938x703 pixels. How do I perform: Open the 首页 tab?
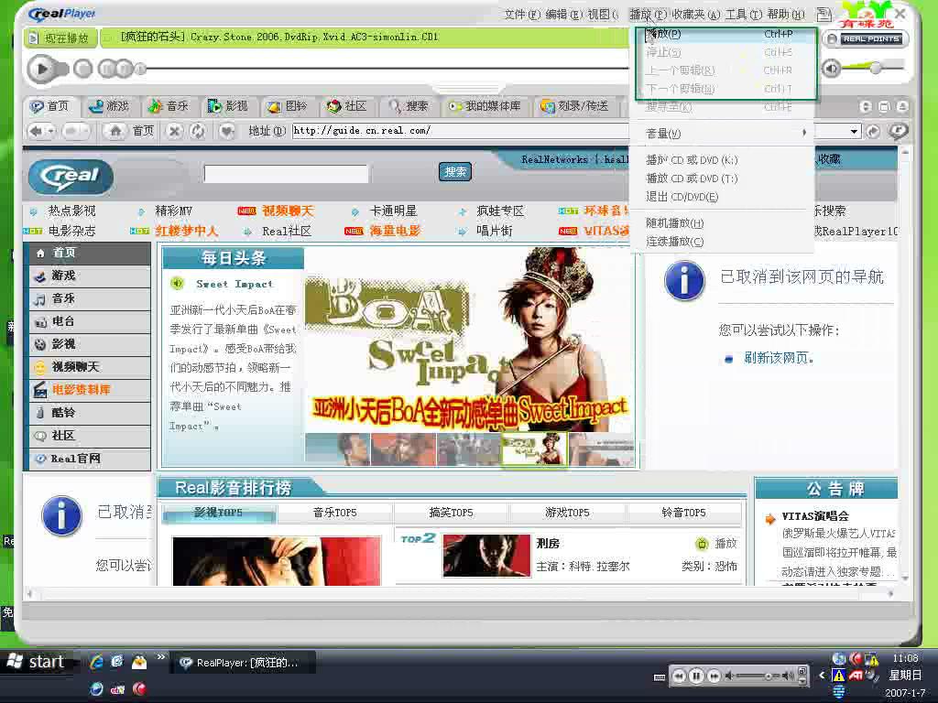click(x=50, y=106)
